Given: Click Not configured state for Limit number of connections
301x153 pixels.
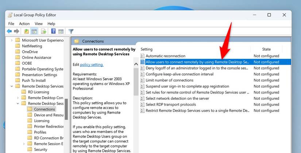Looking at the screenshot, I should coord(266,80).
